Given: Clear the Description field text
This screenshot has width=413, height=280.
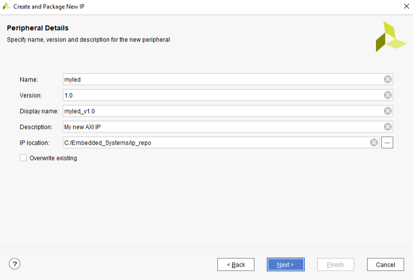Looking at the screenshot, I should coord(388,127).
